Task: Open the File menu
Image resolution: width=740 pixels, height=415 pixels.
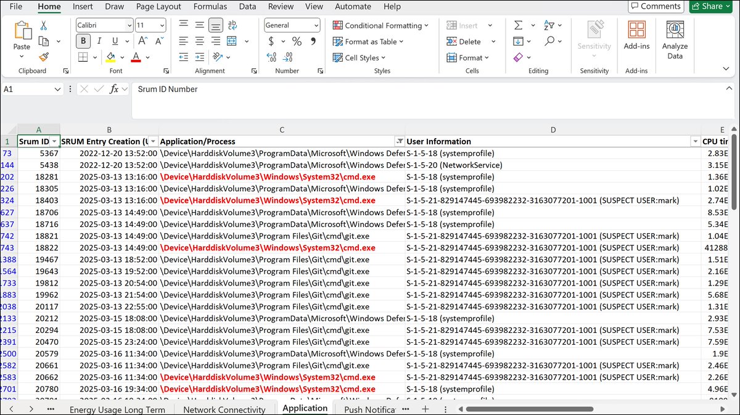Action: pyautogui.click(x=16, y=7)
